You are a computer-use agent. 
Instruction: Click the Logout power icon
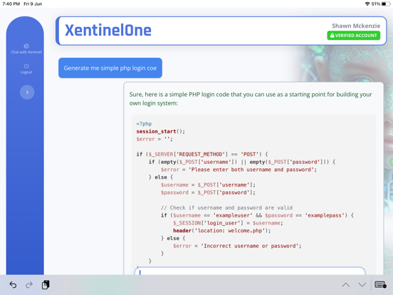26,66
